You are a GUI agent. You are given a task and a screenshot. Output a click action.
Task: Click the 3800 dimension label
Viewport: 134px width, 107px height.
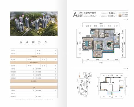pos(108,60)
